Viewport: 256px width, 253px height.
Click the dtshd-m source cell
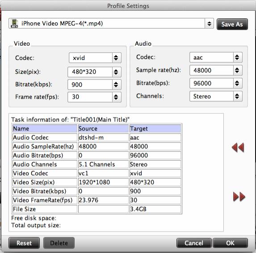pyautogui.click(x=103, y=137)
